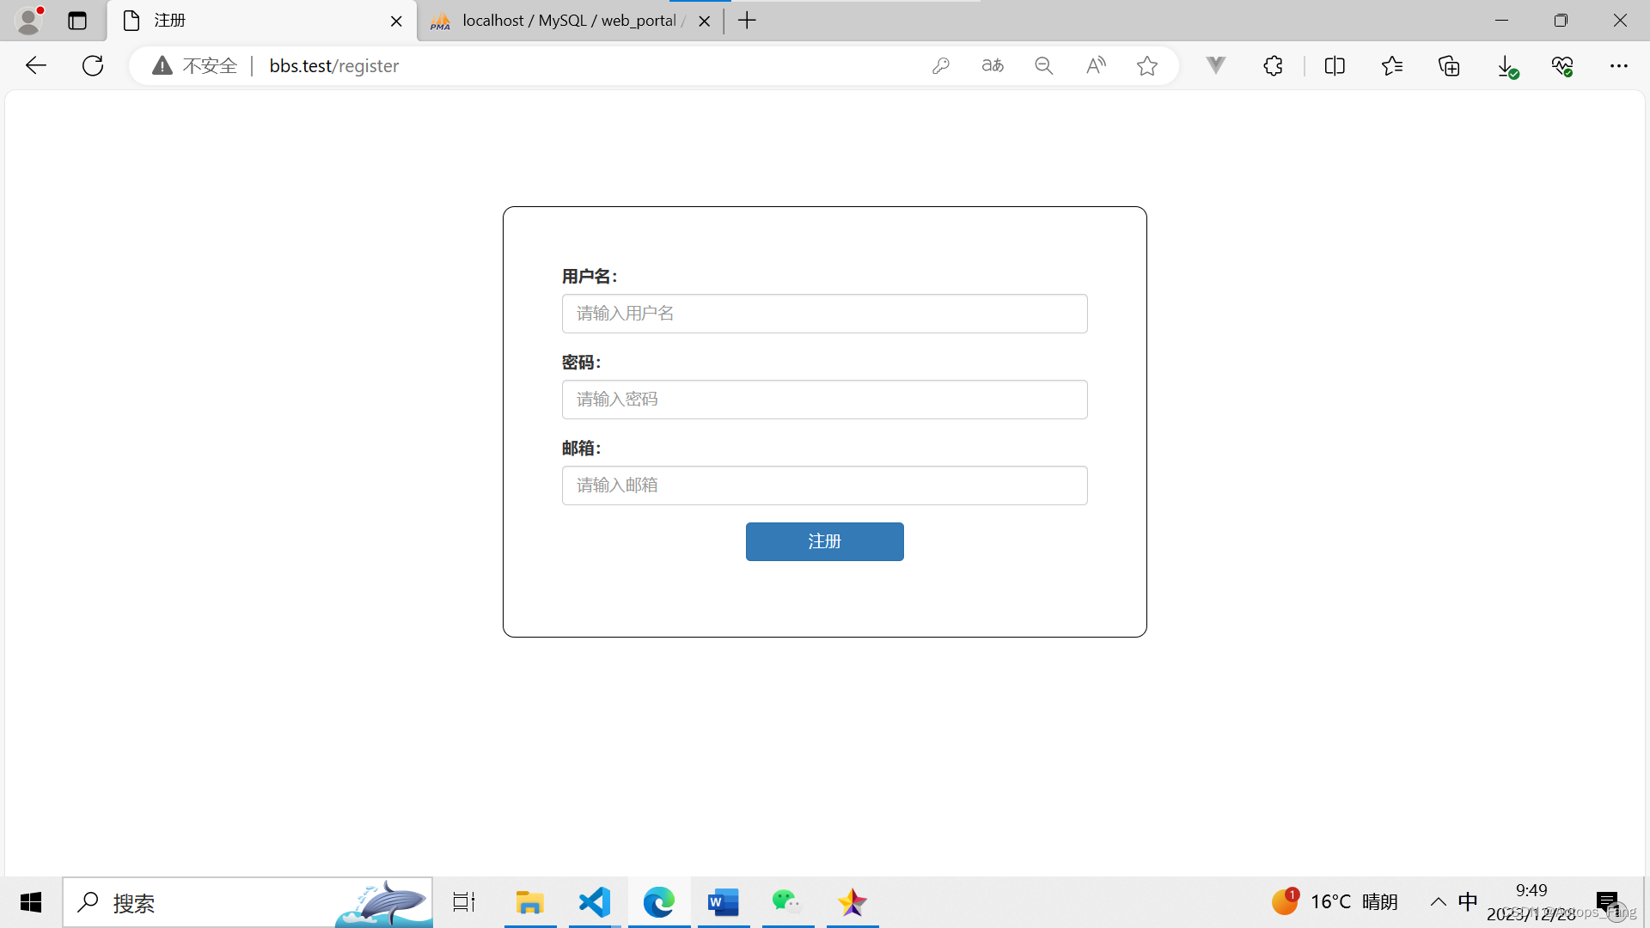Image resolution: width=1650 pixels, height=928 pixels.
Task: Open the favorites list icon
Action: 1392,66
